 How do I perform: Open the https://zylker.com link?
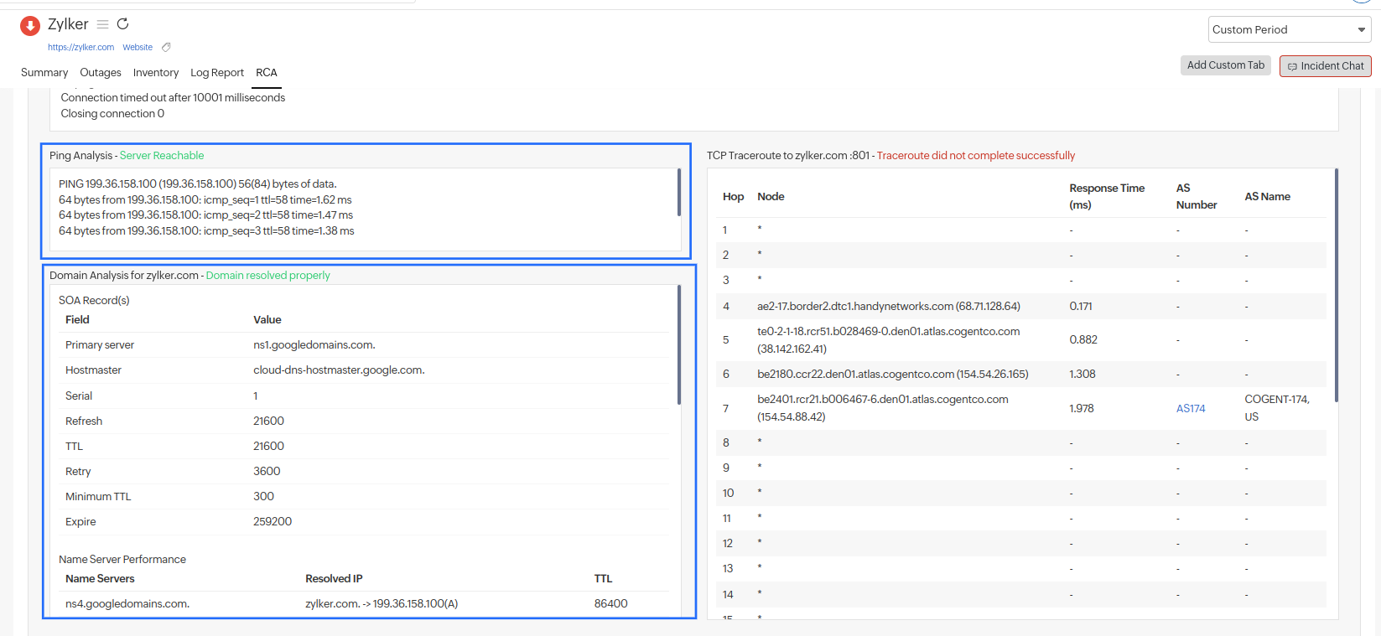click(80, 47)
